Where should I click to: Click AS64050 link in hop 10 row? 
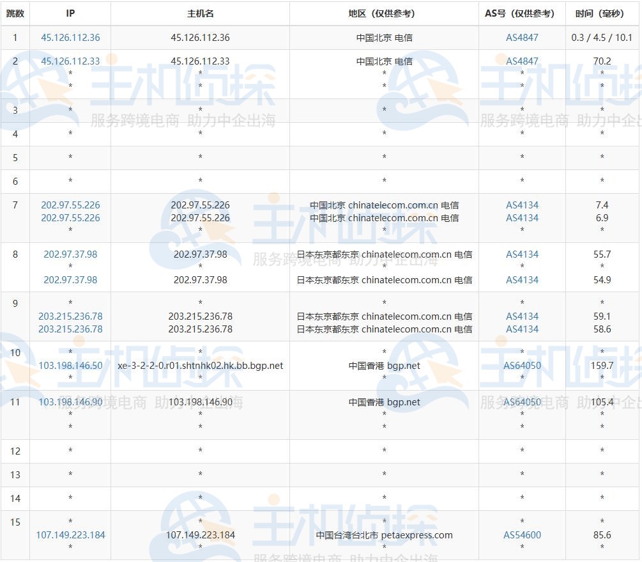[522, 366]
